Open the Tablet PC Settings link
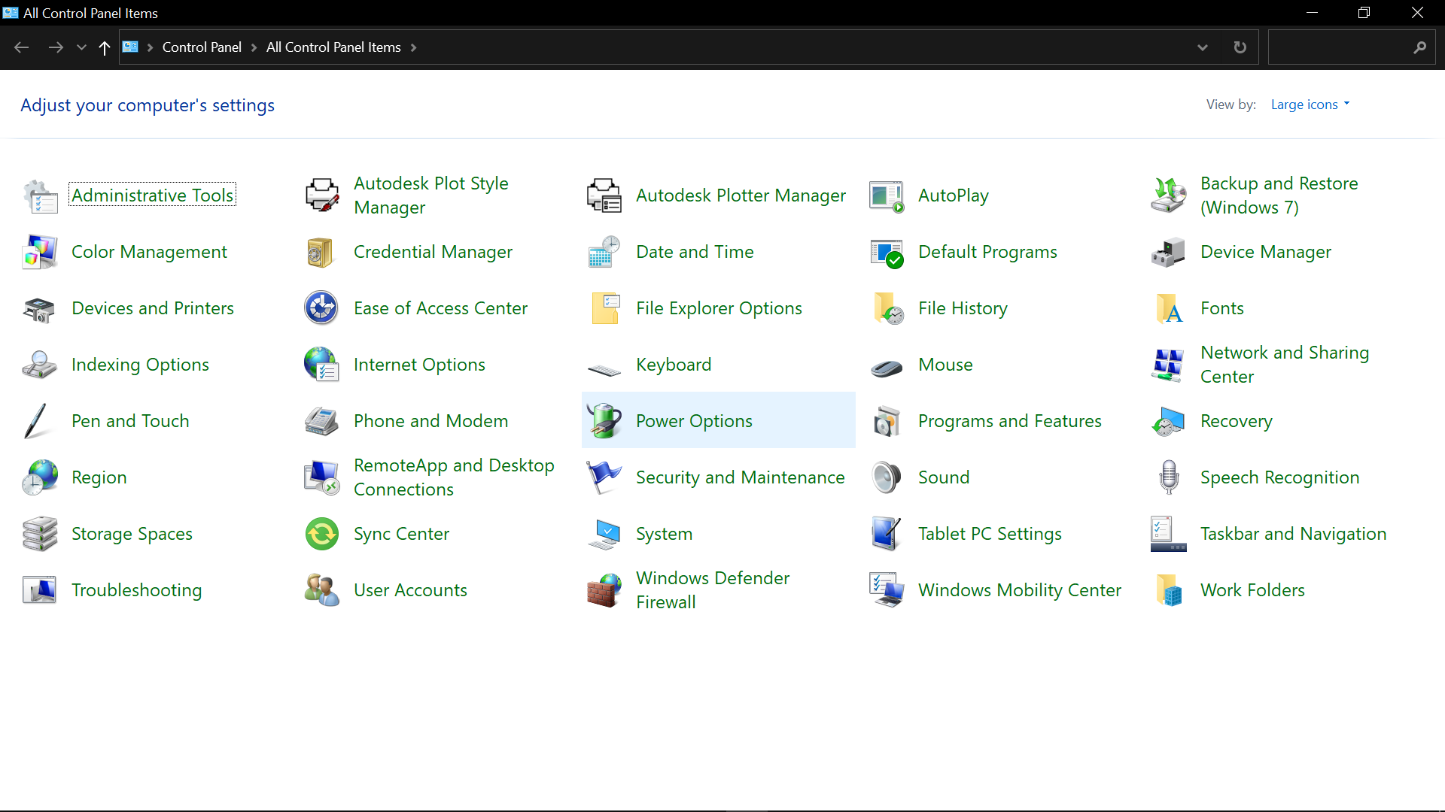1445x812 pixels. pos(990,534)
